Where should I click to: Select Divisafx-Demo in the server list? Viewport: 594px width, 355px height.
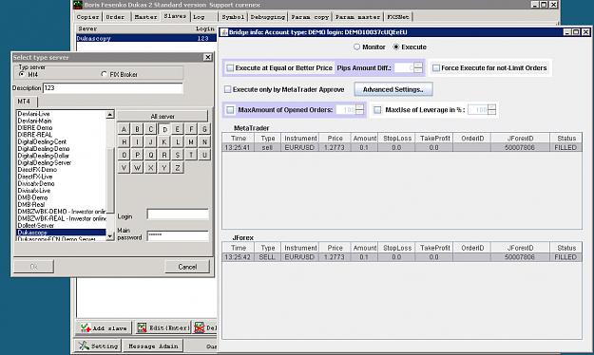(62, 183)
